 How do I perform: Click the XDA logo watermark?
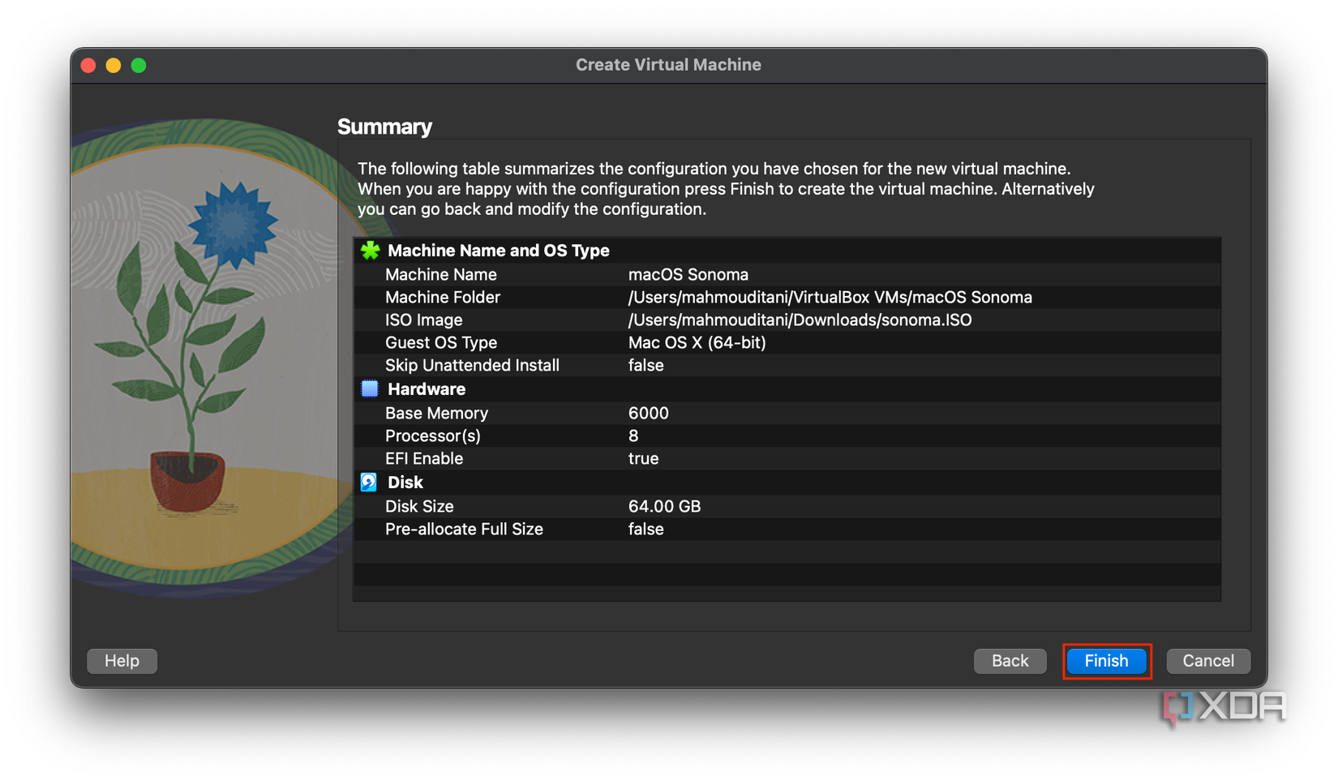[x=1224, y=706]
